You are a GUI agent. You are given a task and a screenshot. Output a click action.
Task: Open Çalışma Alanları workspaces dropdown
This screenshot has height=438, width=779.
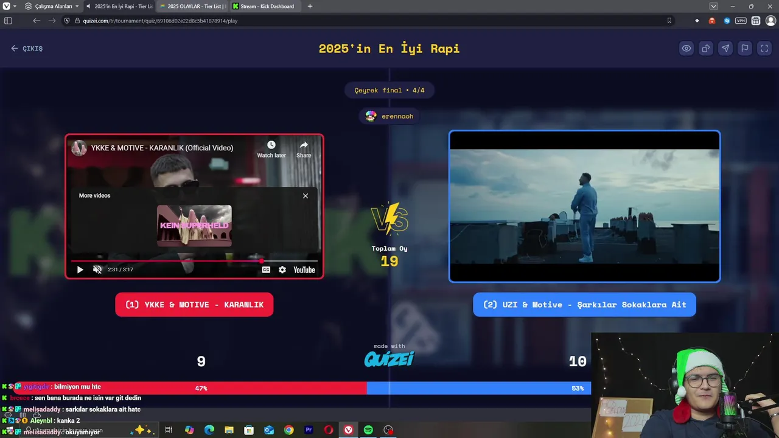(x=52, y=6)
